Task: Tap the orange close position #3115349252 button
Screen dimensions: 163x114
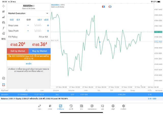Action: click(x=29, y=57)
